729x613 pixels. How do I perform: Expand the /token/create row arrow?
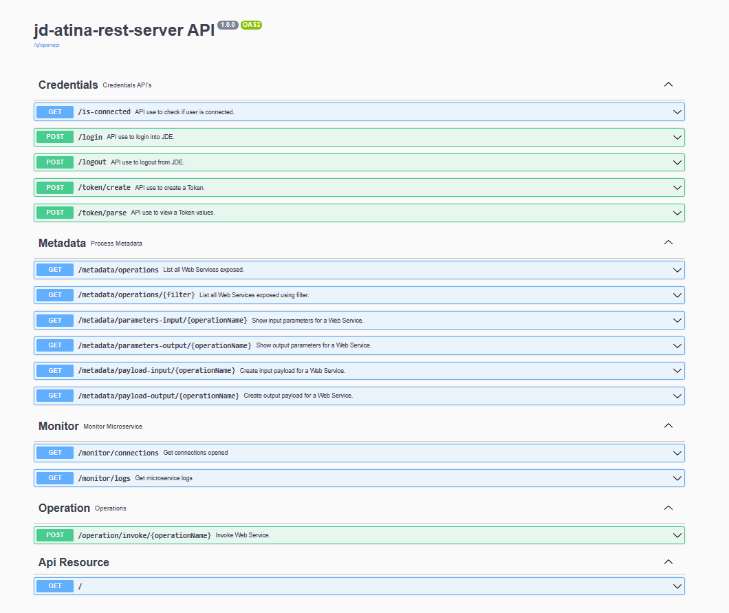[677, 188]
